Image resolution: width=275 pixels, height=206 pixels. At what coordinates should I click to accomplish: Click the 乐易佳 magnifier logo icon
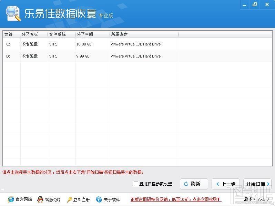click(13, 13)
